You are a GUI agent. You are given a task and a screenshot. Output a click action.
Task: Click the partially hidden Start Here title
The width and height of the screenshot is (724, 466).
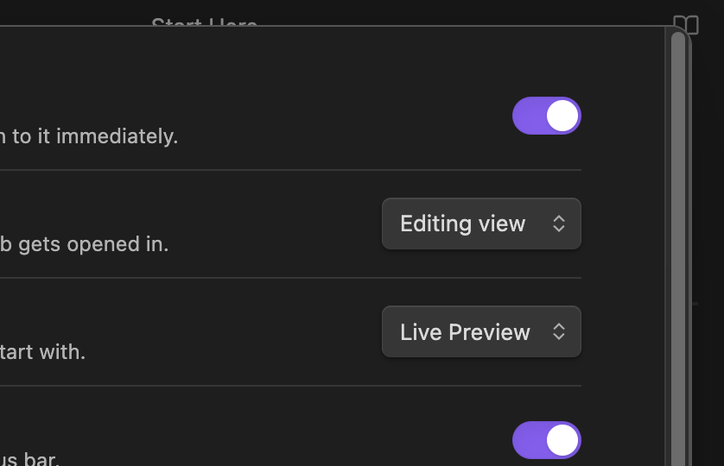[x=205, y=23]
